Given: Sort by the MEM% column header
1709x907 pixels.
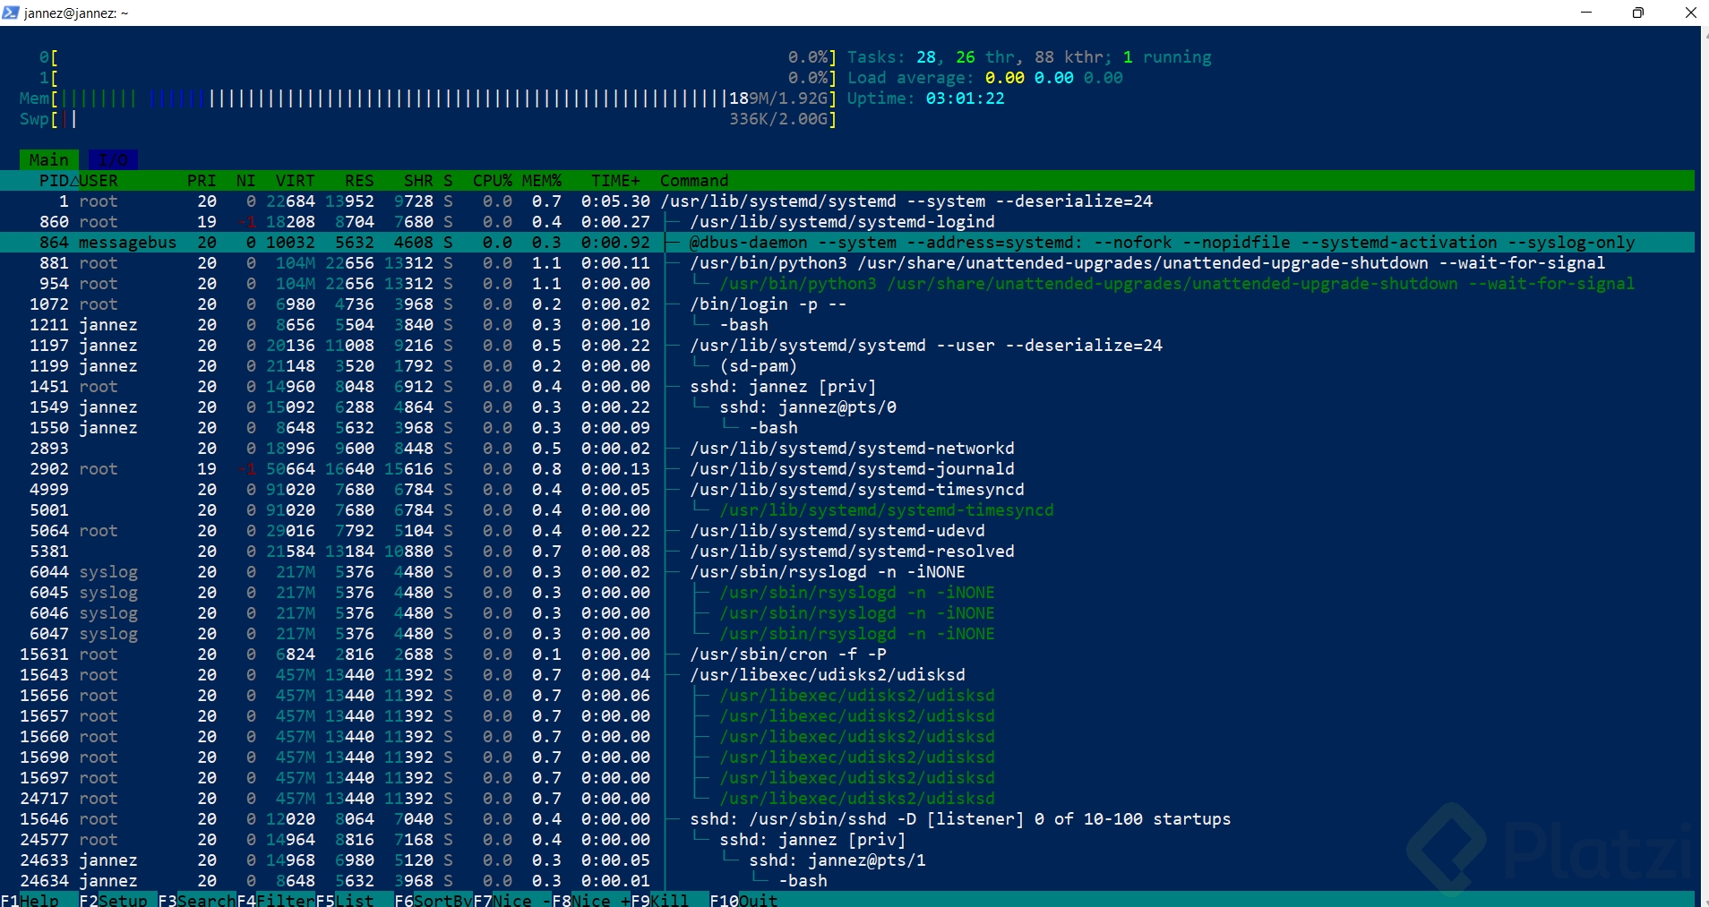Looking at the screenshot, I should click(x=542, y=181).
